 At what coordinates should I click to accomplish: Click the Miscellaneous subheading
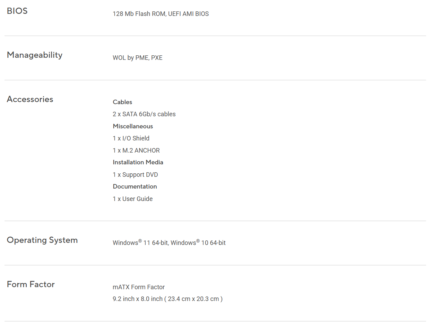pos(133,126)
